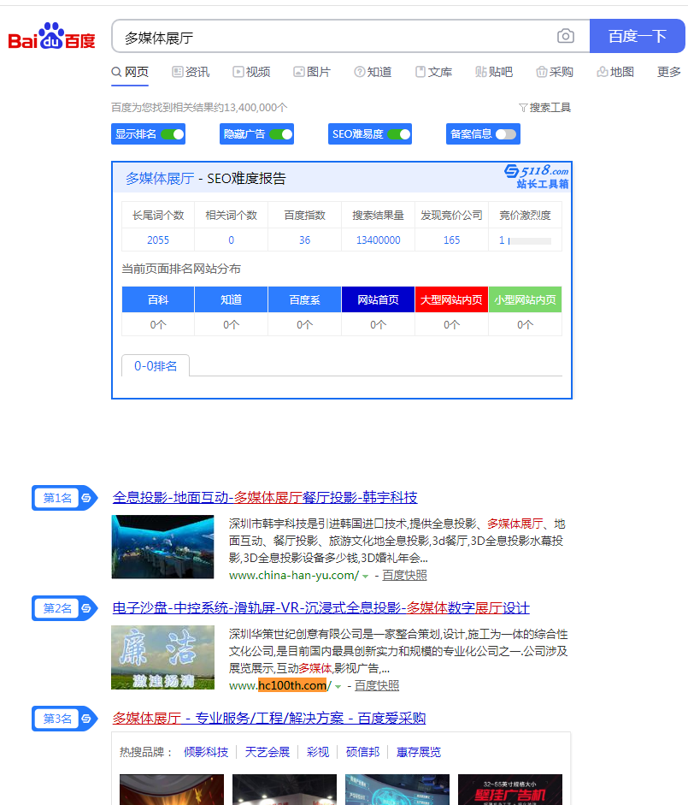The height and width of the screenshot is (805, 688).
Task: Click the 采购 shopping icon
Action: click(x=541, y=72)
